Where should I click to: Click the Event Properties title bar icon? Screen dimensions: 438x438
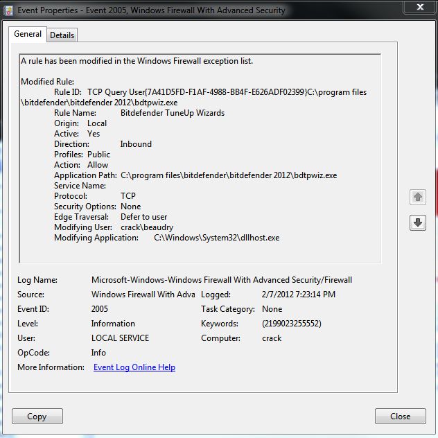[9, 10]
